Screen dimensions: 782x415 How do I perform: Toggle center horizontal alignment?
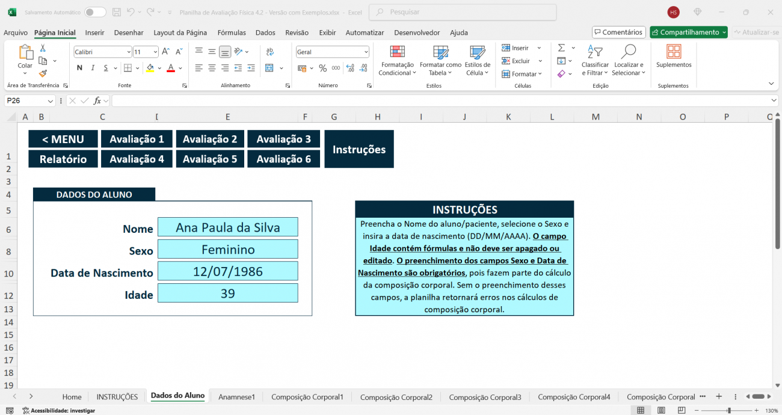pos(212,68)
